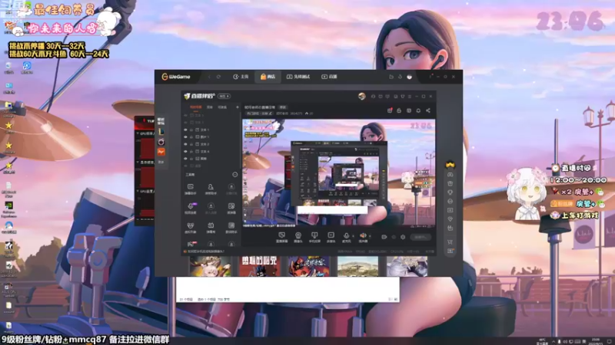This screenshot has height=345, width=615.
Task: Select the round dark game icon in WeGame sidebar
Action: click(x=161, y=142)
